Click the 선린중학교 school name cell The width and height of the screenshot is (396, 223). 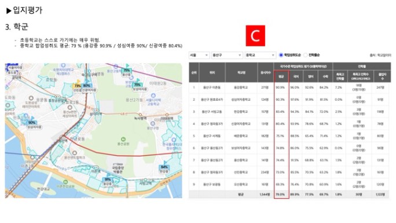(241, 172)
